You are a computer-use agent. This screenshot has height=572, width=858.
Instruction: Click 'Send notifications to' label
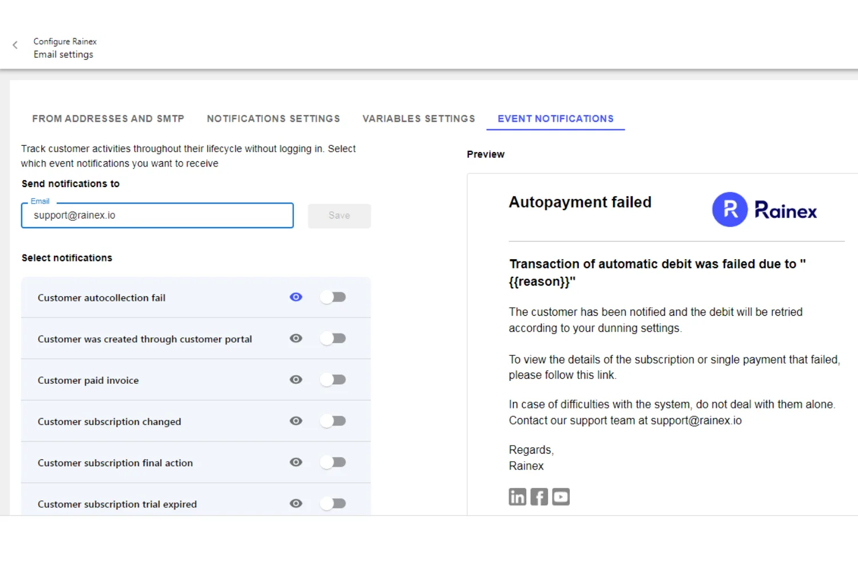click(x=70, y=184)
